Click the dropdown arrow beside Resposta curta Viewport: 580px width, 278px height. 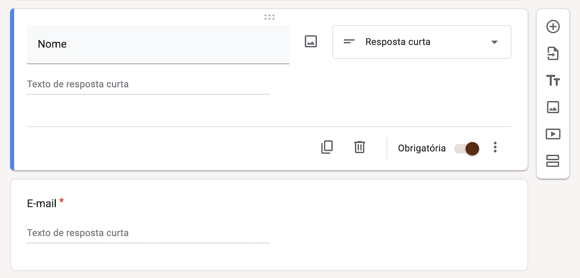point(494,42)
